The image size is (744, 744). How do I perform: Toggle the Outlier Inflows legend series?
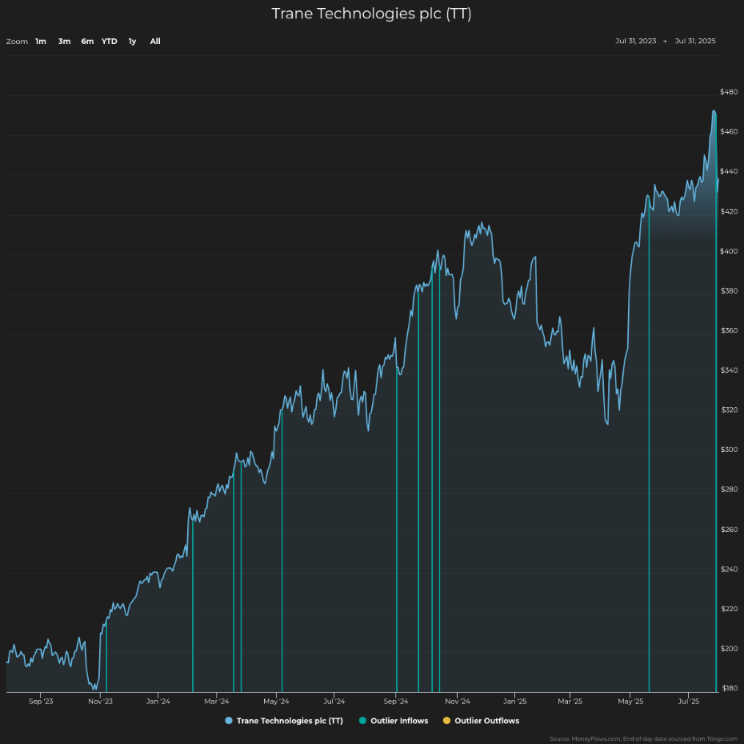pyautogui.click(x=394, y=721)
